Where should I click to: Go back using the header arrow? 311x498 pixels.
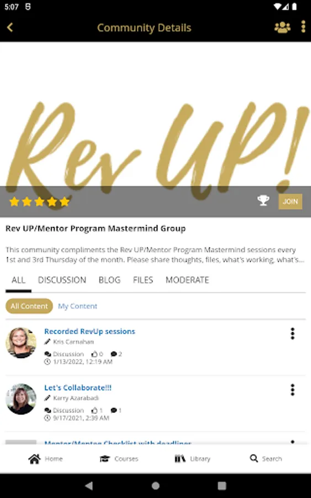click(10, 27)
